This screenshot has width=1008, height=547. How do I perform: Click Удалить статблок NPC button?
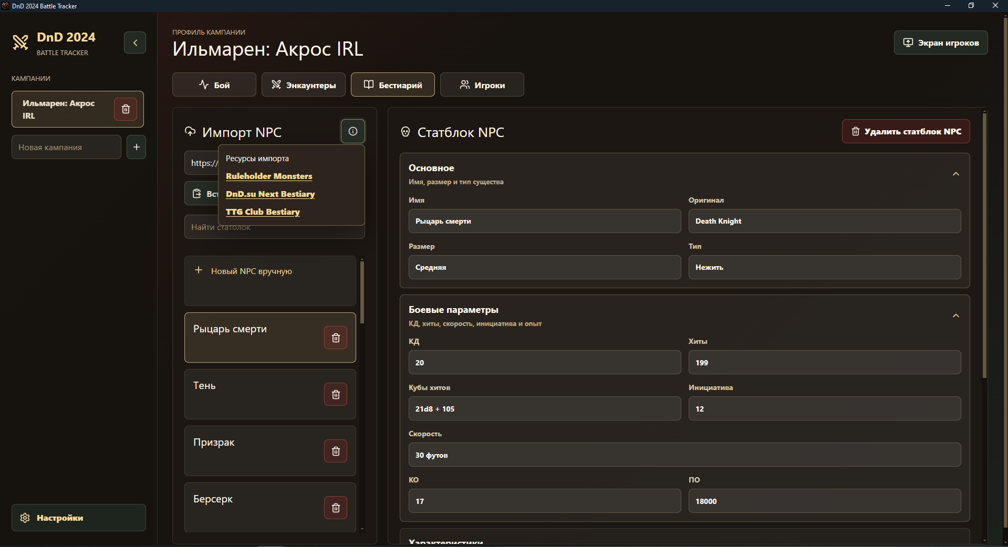906,131
